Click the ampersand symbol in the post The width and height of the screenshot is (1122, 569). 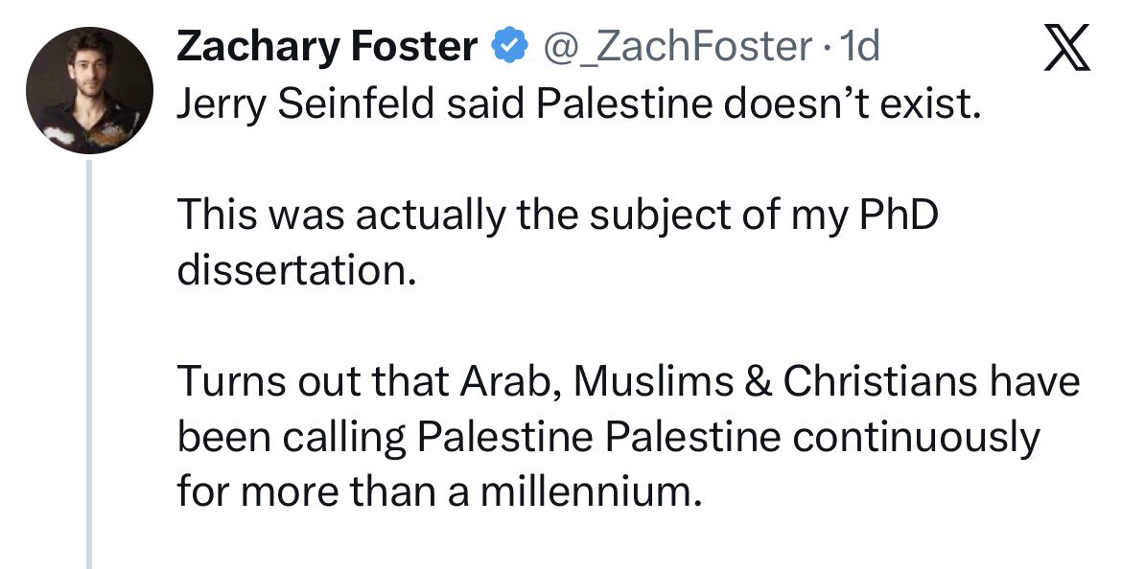point(758,380)
